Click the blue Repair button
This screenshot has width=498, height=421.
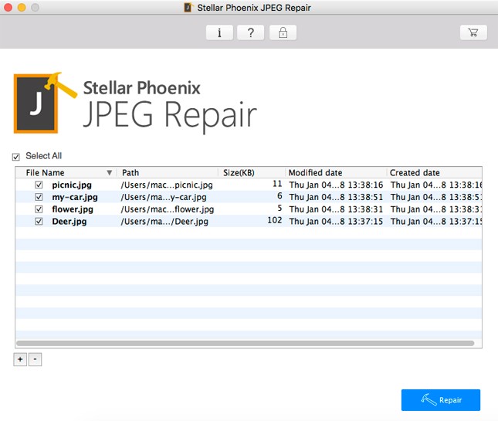(x=441, y=399)
